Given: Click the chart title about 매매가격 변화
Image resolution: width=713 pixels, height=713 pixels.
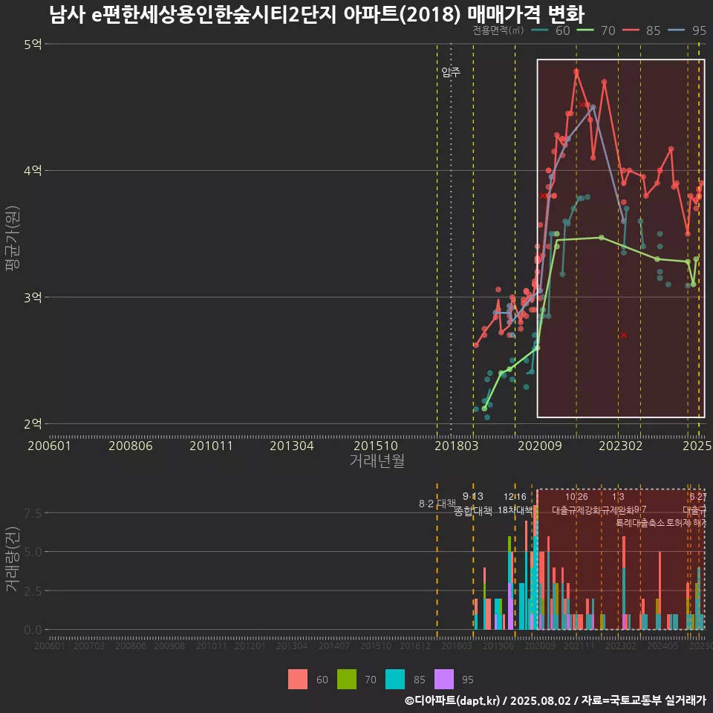Looking at the screenshot, I should click(x=316, y=14).
